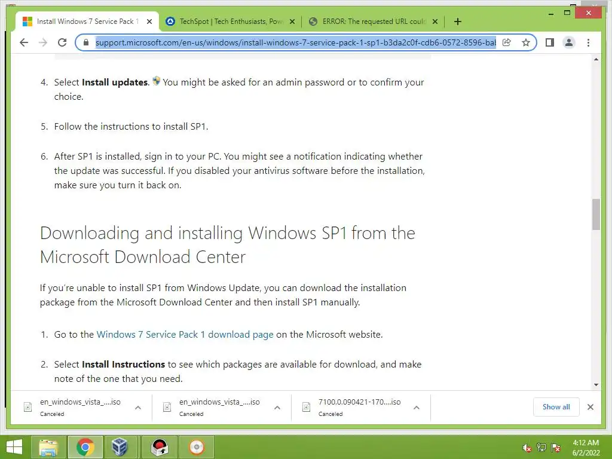612x459 pixels.
Task: Open Windows 7 Service Pack 1 download page link
Action: click(x=185, y=335)
